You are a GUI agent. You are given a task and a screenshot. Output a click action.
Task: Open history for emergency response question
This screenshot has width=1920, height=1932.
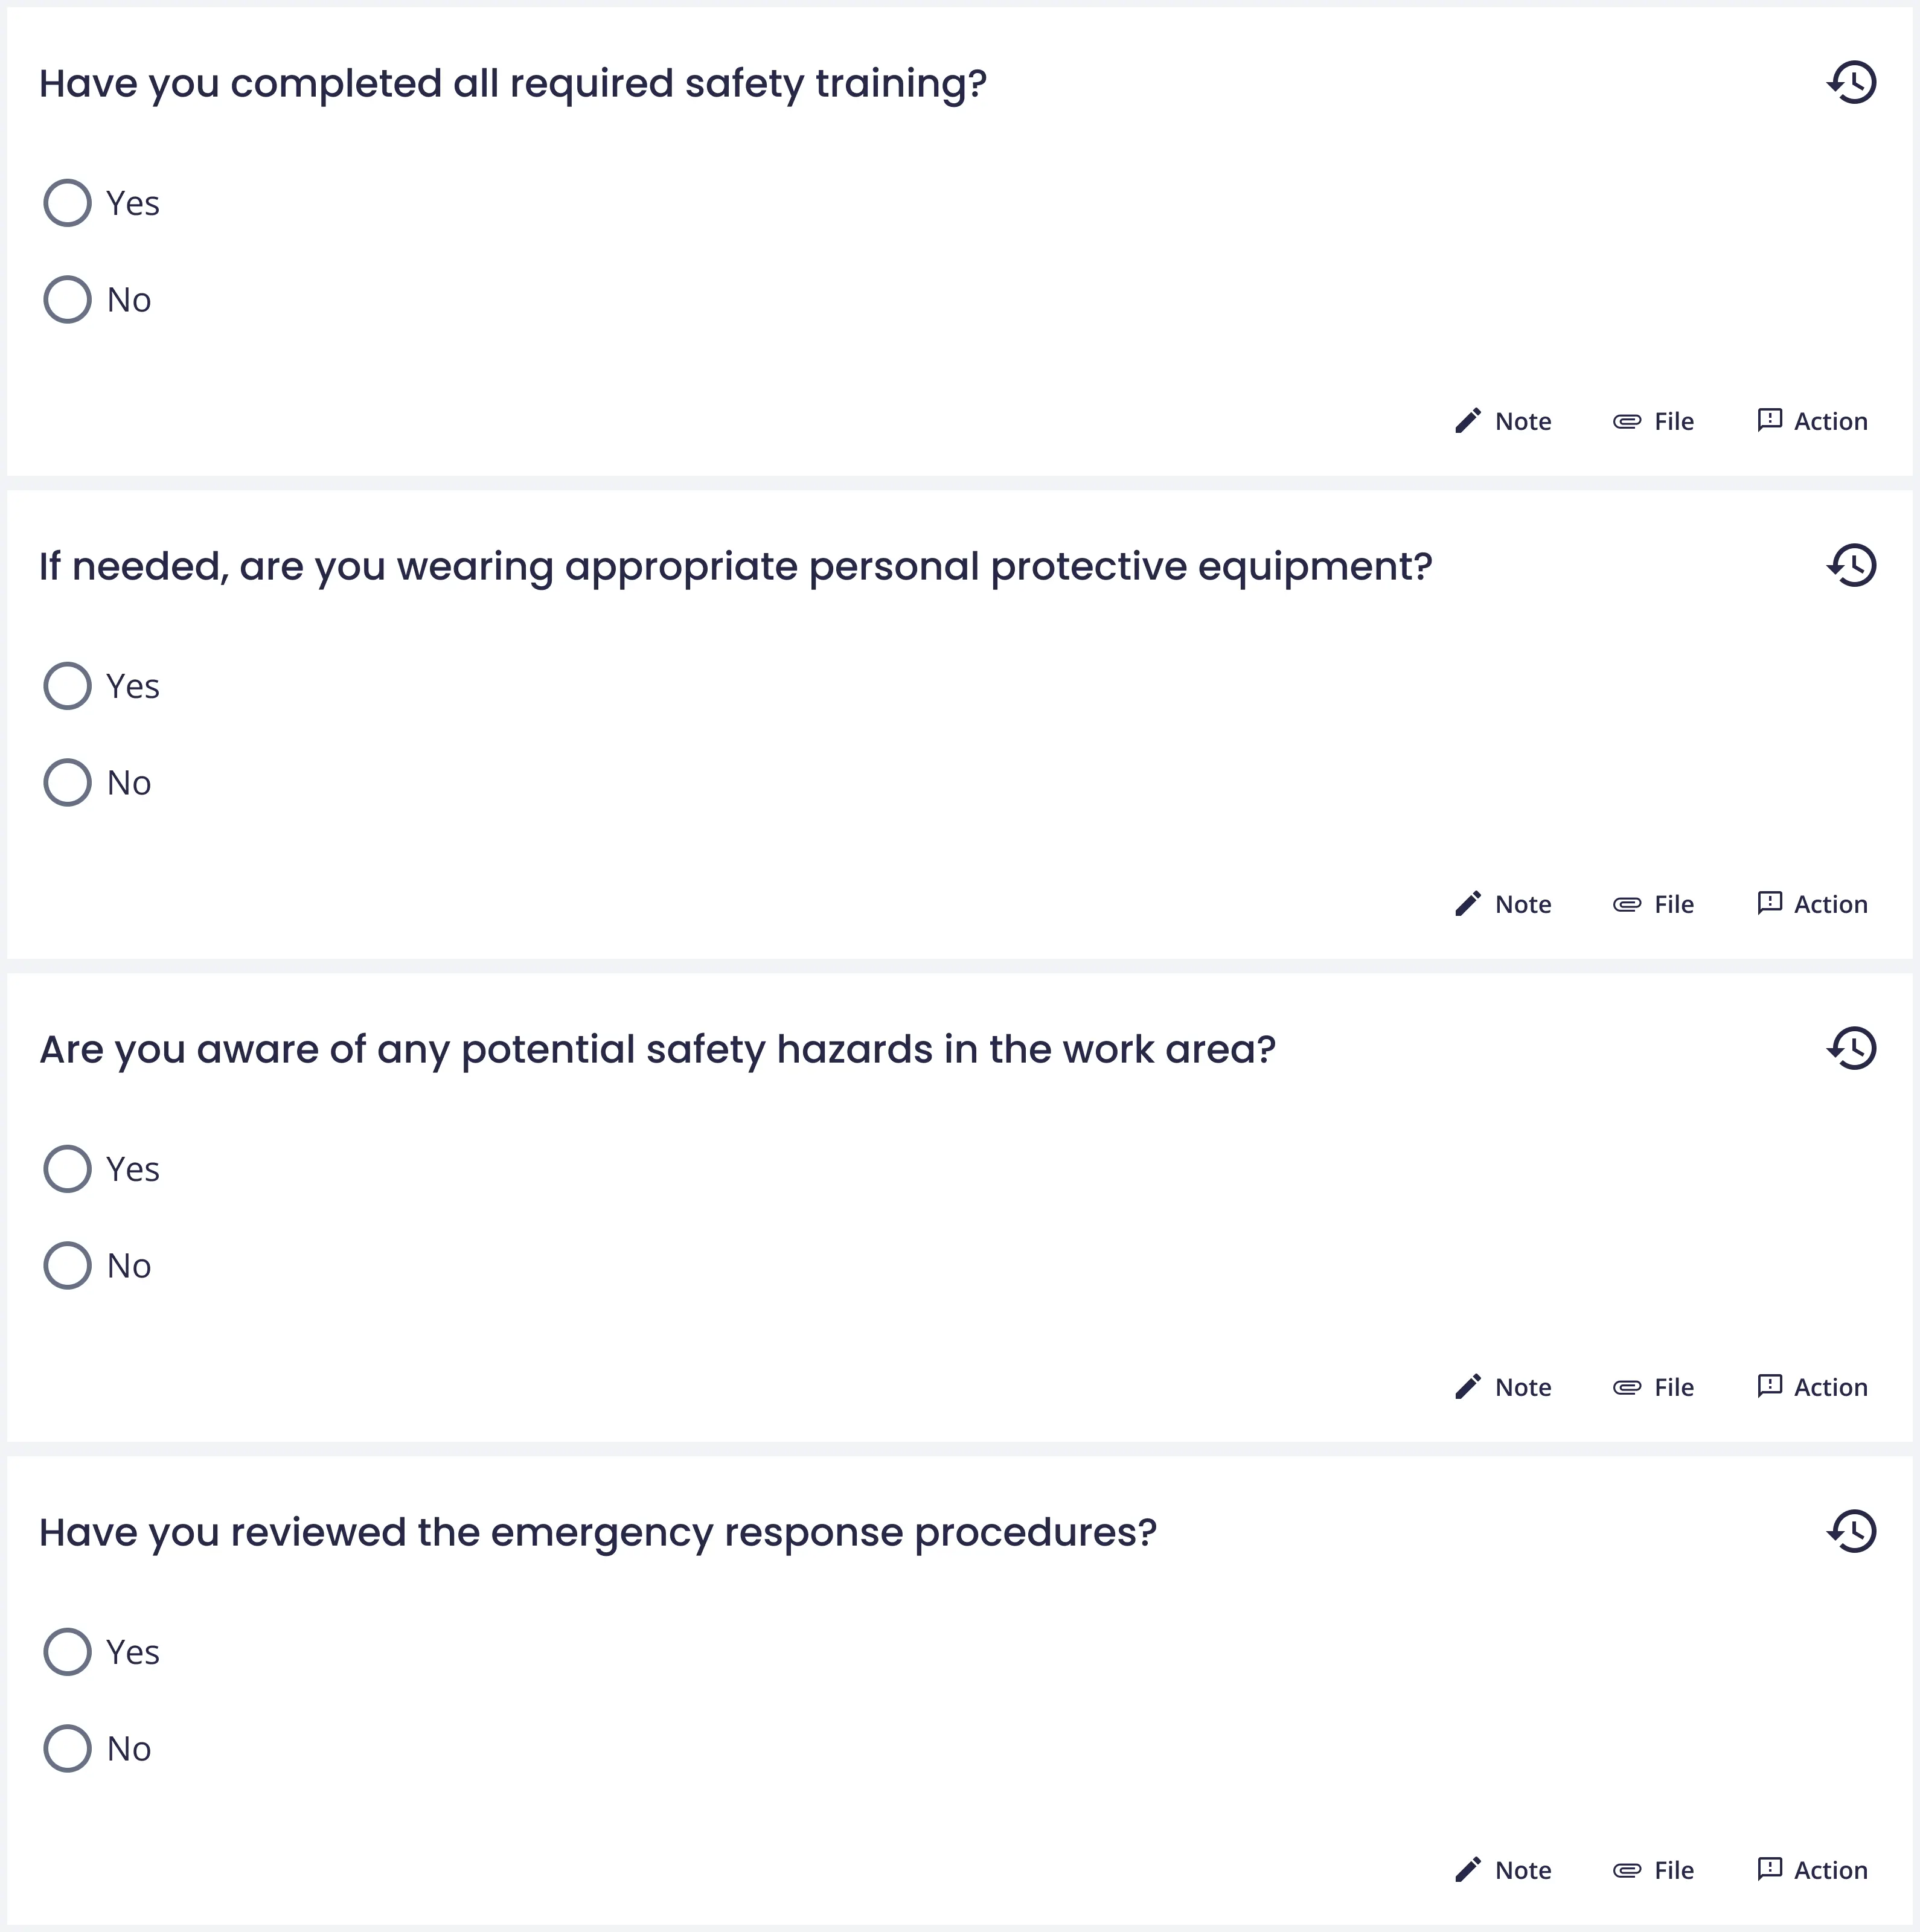[x=1852, y=1532]
